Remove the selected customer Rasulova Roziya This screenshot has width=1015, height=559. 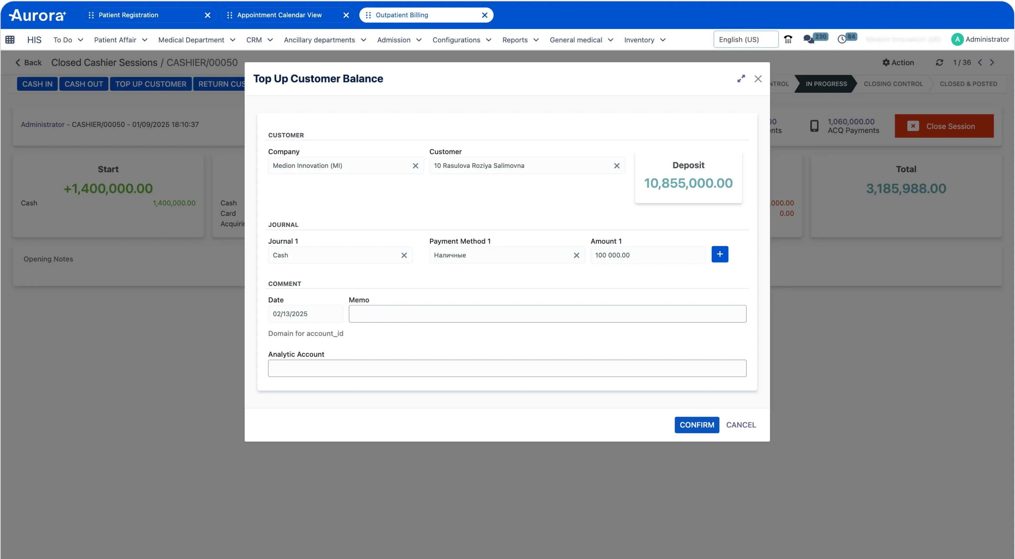coord(617,166)
